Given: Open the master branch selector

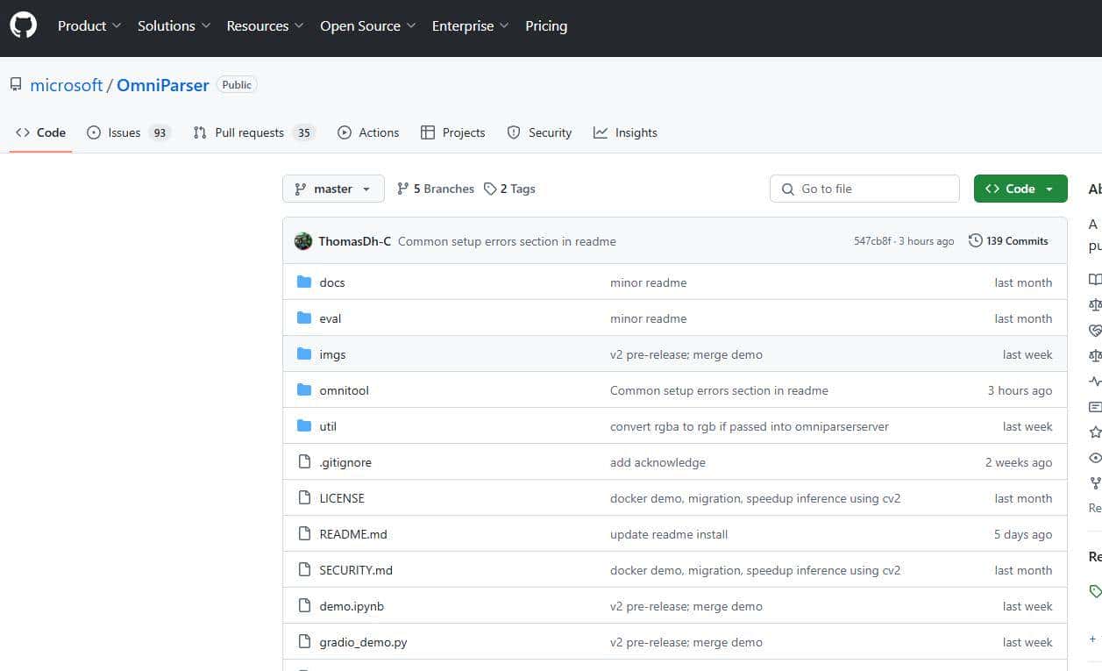Looking at the screenshot, I should [x=333, y=188].
